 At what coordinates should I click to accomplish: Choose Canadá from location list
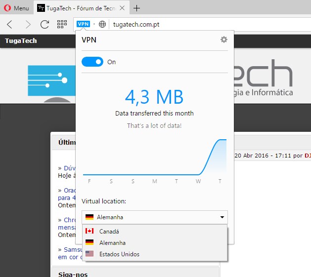tap(154, 231)
